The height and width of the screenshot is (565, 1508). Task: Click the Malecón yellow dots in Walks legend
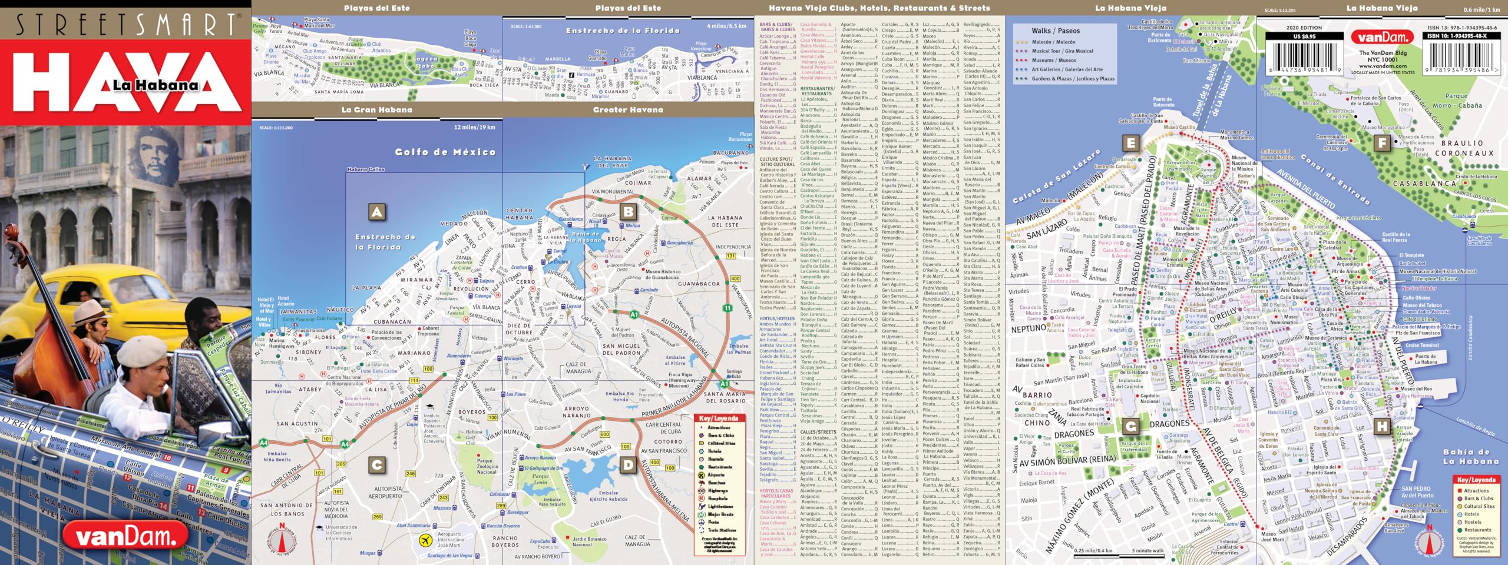coord(1021,42)
